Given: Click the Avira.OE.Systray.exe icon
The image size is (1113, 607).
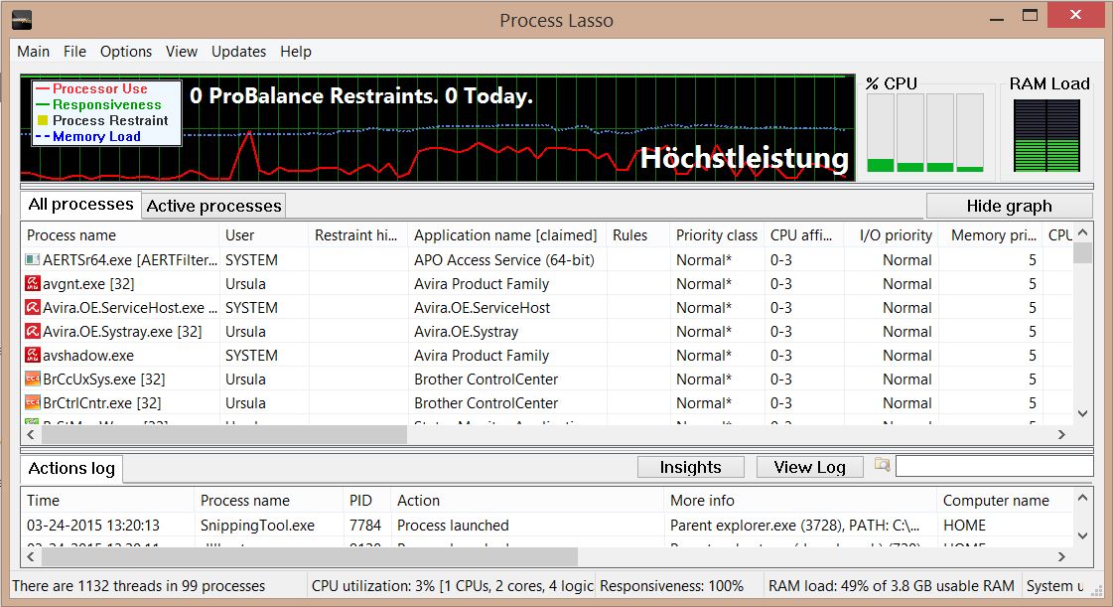Looking at the screenshot, I should pyautogui.click(x=33, y=331).
